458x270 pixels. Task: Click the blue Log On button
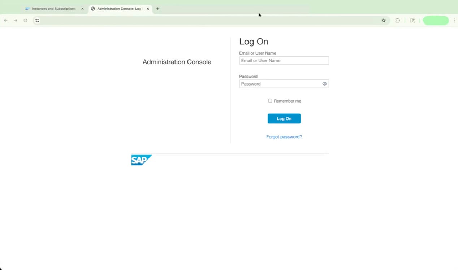click(x=284, y=118)
